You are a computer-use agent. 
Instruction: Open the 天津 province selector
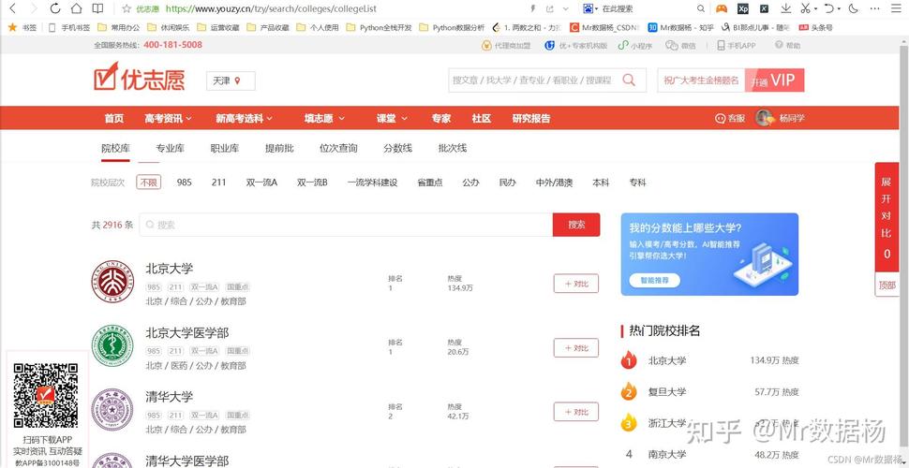[x=231, y=81]
